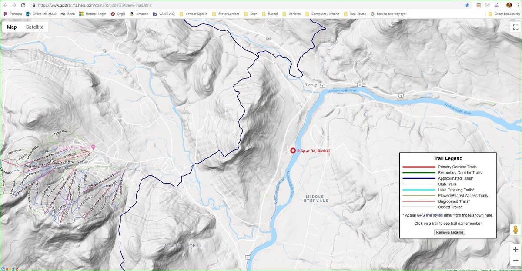
Task: Expand the Vendor Sign-in bookmark folder
Action: coord(193,14)
